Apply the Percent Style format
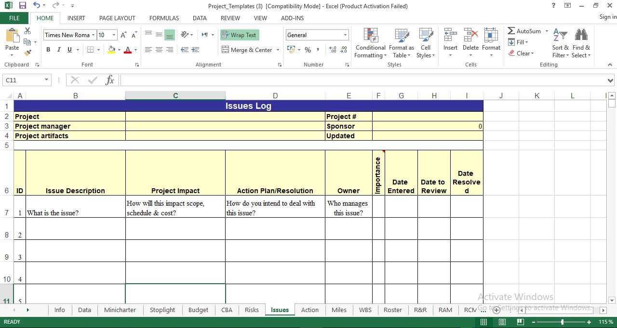The image size is (617, 328). tap(308, 50)
